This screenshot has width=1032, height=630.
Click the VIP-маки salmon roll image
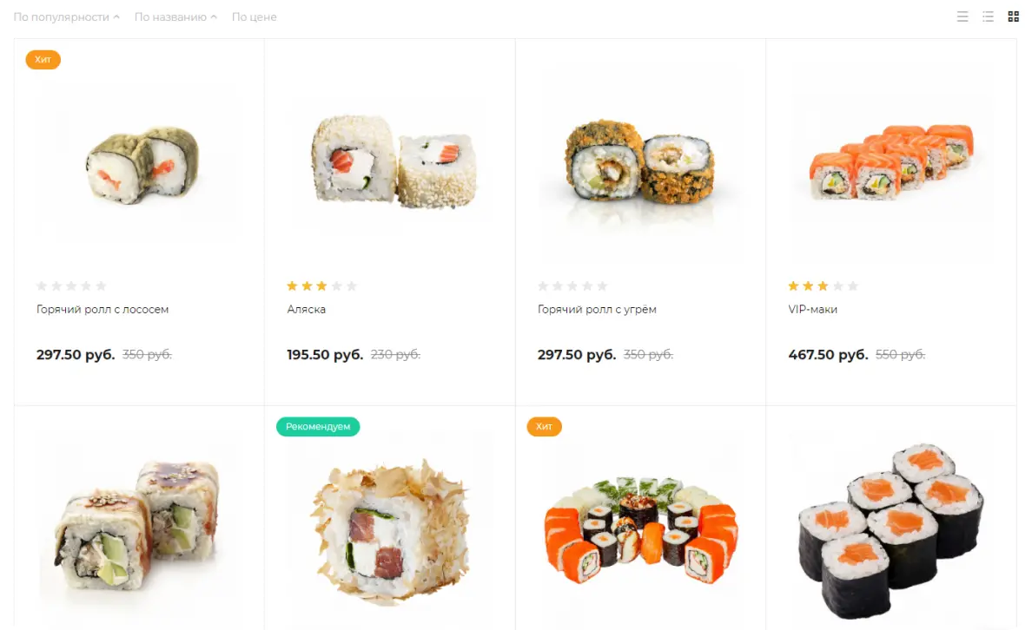[x=891, y=161]
